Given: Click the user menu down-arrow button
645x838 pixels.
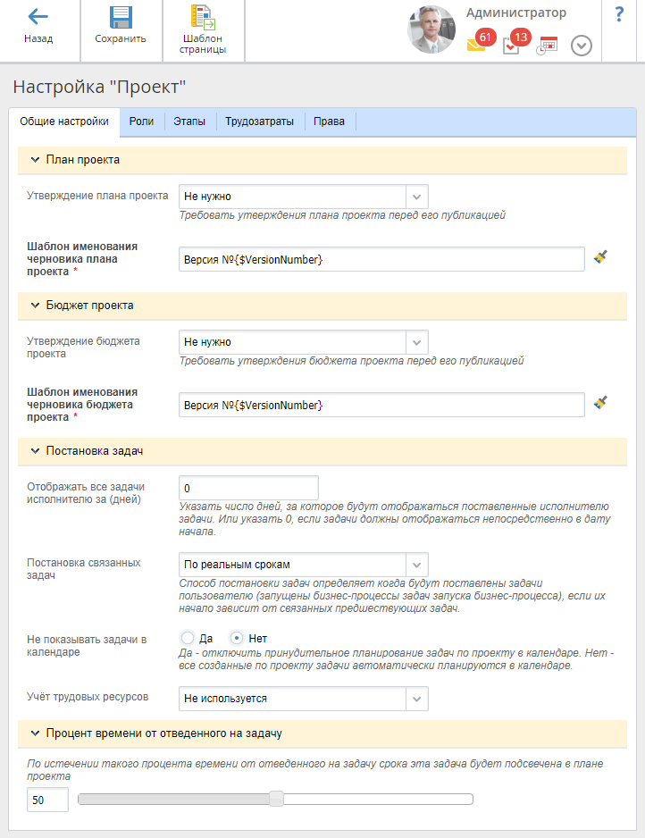Looking at the screenshot, I should (x=582, y=46).
